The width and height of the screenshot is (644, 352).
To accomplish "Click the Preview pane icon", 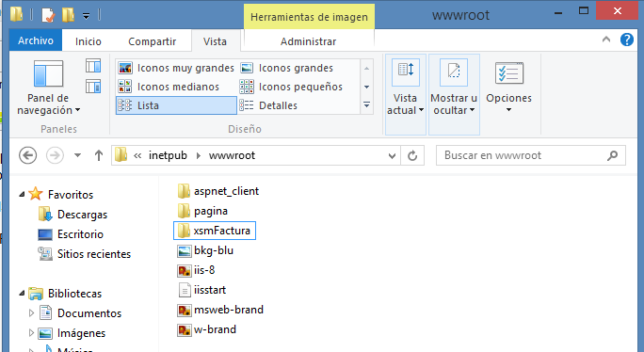I will tap(93, 66).
